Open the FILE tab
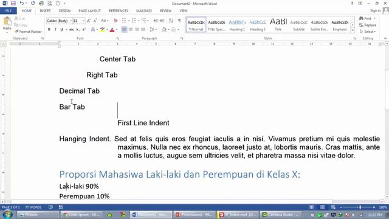 [9, 11]
